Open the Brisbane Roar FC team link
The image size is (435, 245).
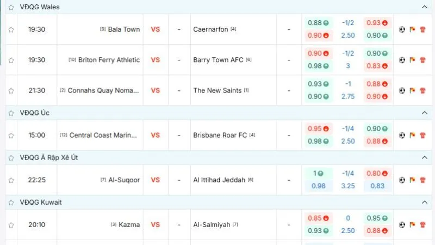[220, 135]
